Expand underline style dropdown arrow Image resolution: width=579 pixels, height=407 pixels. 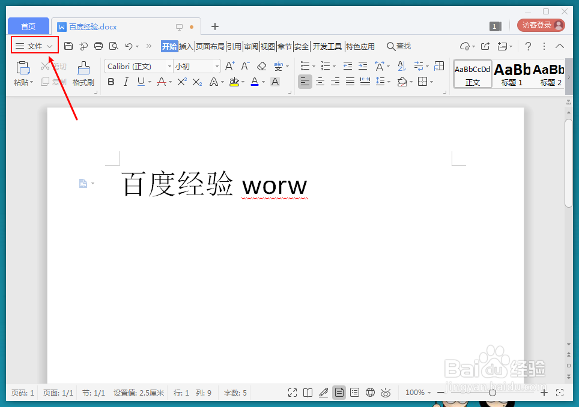point(150,82)
